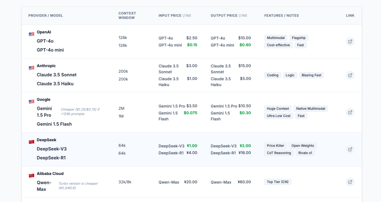The height and width of the screenshot is (202, 381).
Task: Click the $15.00 Claude Sonnet output price
Action: pos(244,66)
